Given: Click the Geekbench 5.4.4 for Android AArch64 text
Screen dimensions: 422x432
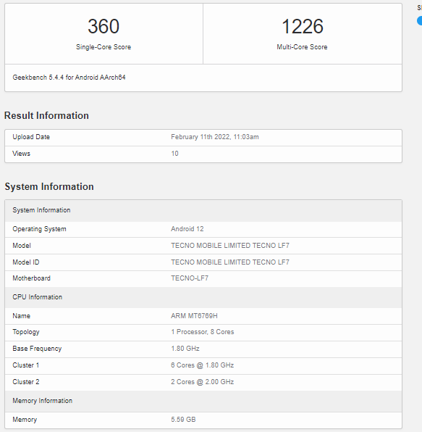Looking at the screenshot, I should tap(69, 78).
